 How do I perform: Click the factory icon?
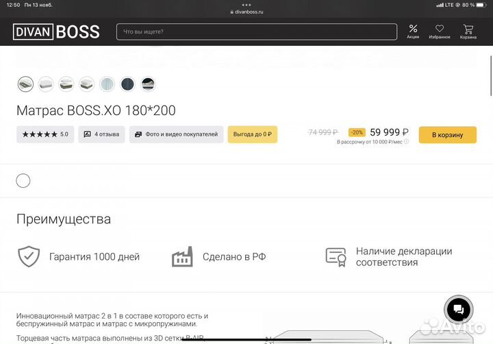point(182,256)
